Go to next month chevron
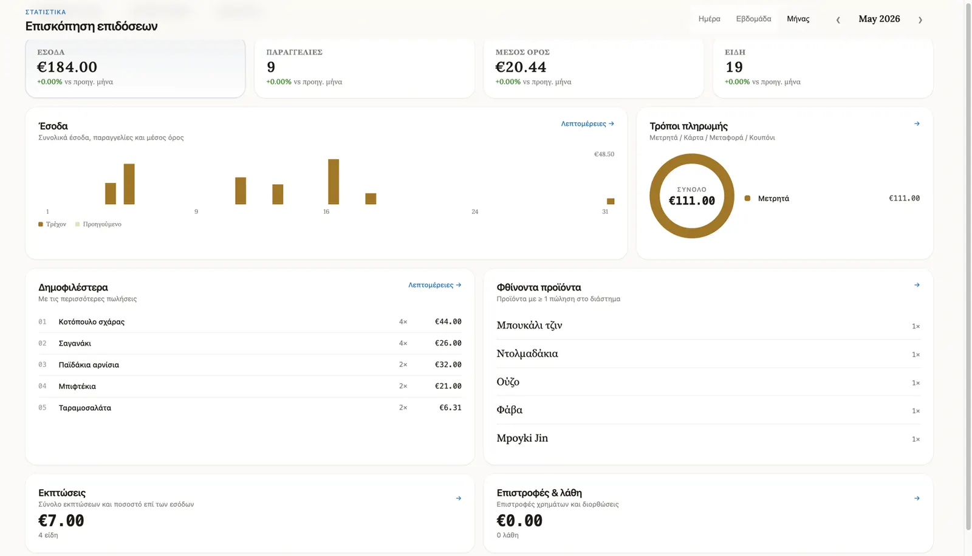Screen dimensions: 972x556 pyautogui.click(x=920, y=19)
